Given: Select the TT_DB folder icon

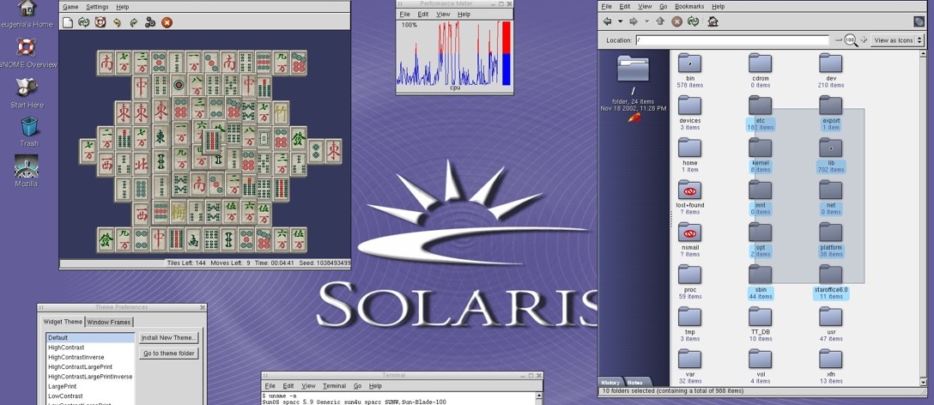Looking at the screenshot, I should (760, 317).
